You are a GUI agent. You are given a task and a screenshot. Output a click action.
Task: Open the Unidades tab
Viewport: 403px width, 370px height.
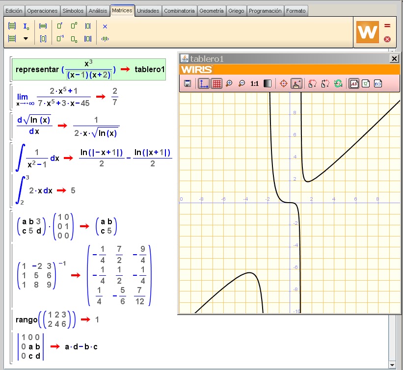point(148,11)
